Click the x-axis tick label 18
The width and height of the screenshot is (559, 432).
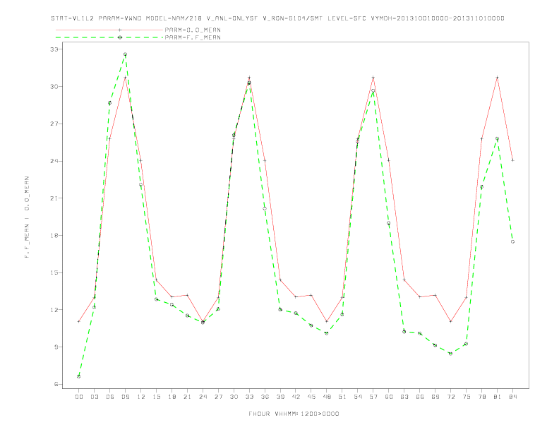pos(172,397)
